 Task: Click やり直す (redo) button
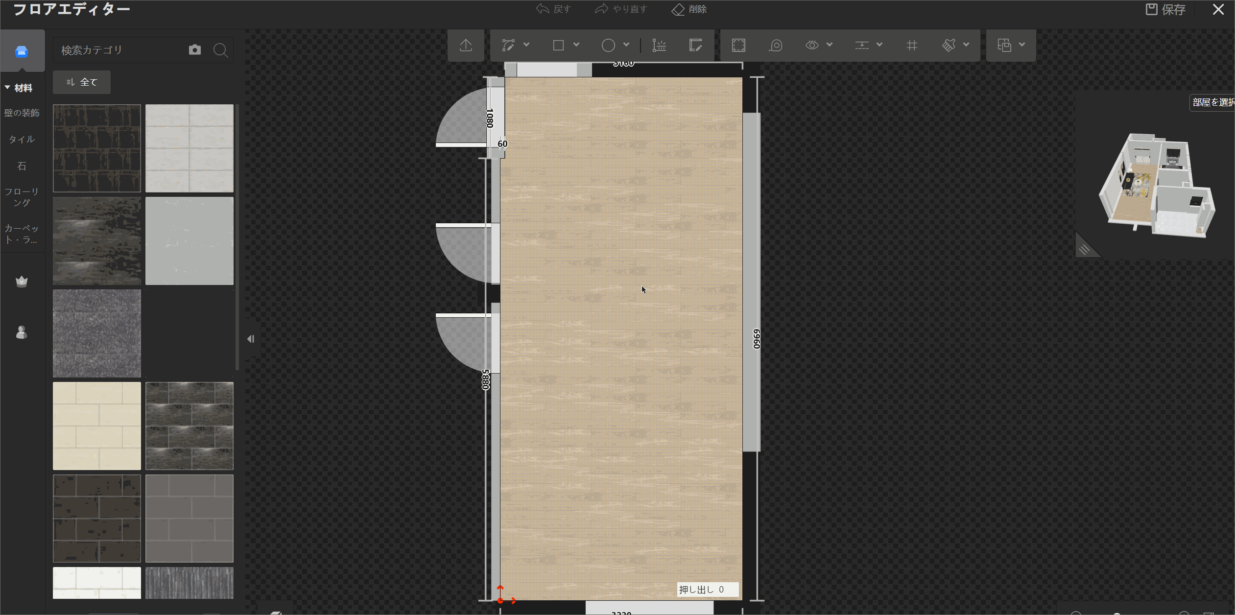(621, 9)
